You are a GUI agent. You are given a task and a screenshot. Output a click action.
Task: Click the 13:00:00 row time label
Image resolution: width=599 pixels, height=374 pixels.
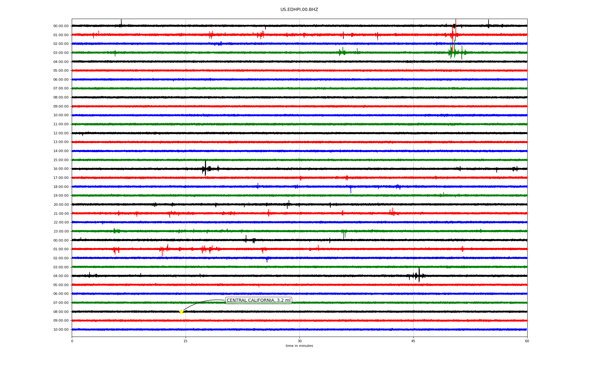[61, 142]
